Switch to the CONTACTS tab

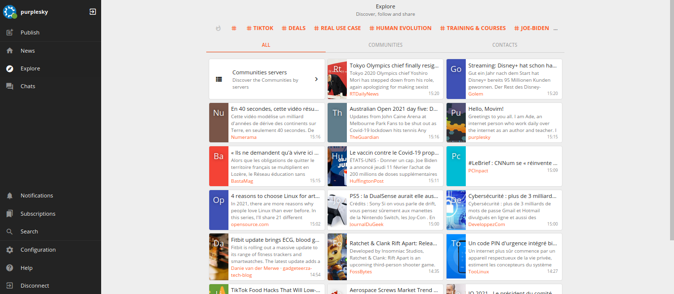(x=505, y=45)
